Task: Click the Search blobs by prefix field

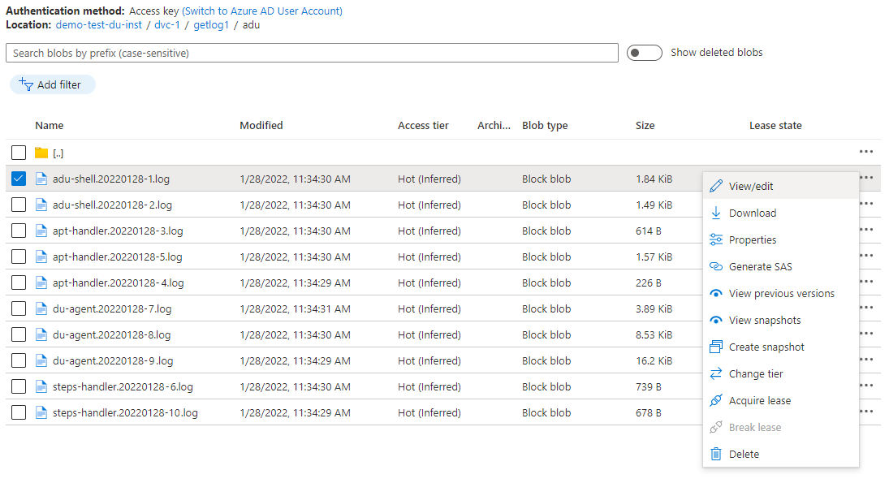Action: [x=312, y=53]
